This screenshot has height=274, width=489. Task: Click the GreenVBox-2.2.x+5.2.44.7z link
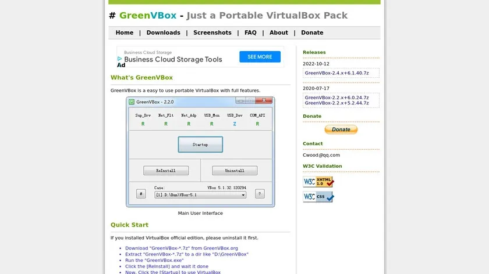pyautogui.click(x=337, y=103)
